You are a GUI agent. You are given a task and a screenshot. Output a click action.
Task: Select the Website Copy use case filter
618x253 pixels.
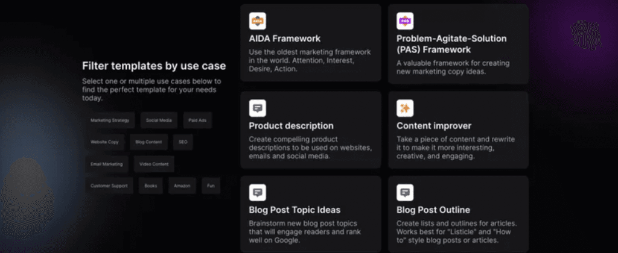104,142
